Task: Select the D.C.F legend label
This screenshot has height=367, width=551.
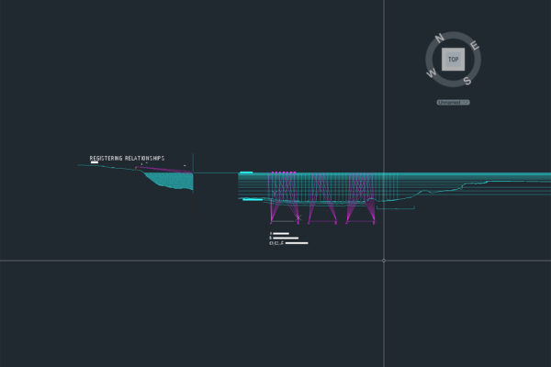Action: [276, 243]
